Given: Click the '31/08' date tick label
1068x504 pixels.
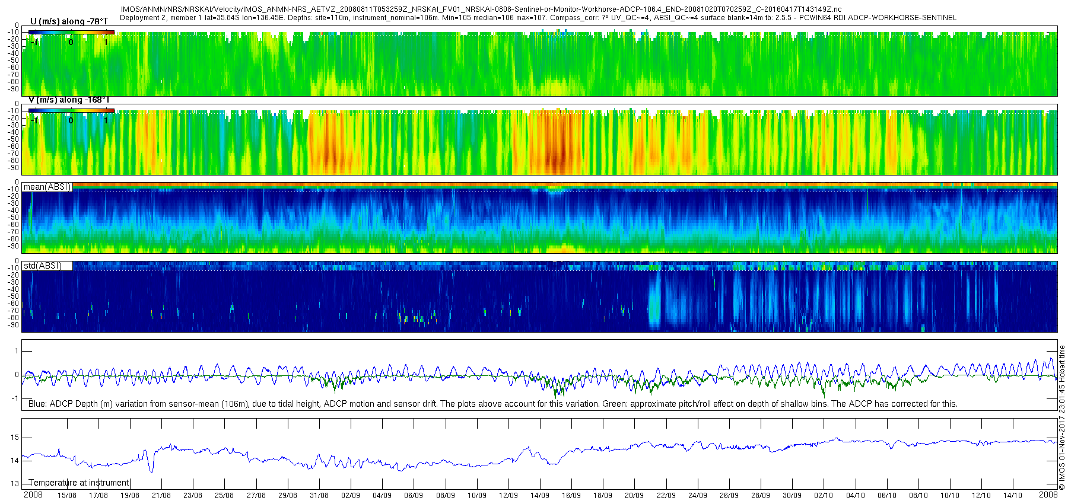Looking at the screenshot, I should pyautogui.click(x=319, y=496).
